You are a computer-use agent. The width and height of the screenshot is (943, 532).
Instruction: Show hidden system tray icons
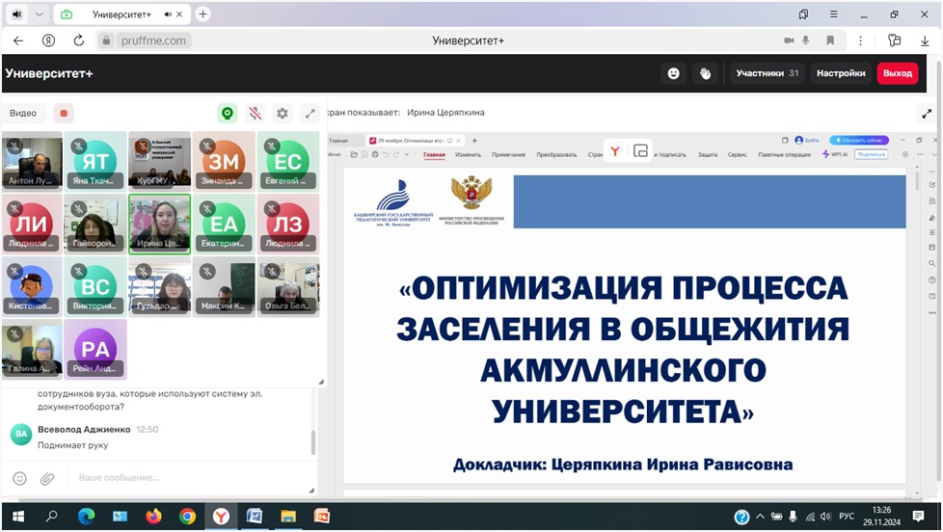(x=762, y=517)
